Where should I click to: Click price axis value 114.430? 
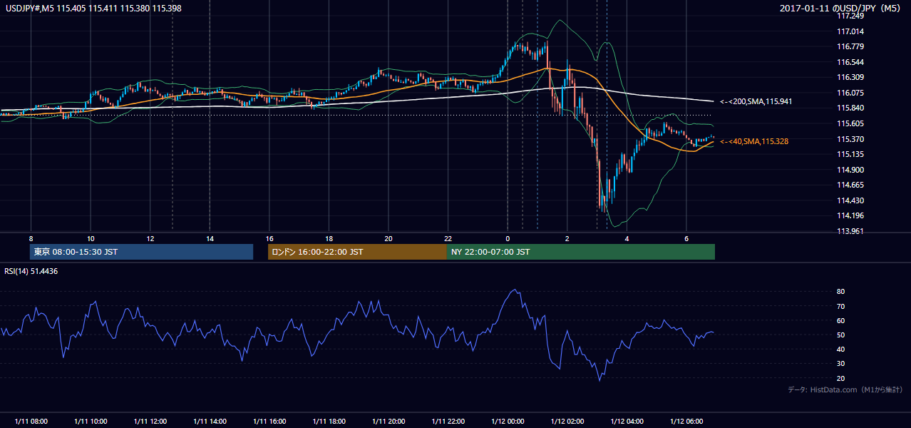click(850, 200)
